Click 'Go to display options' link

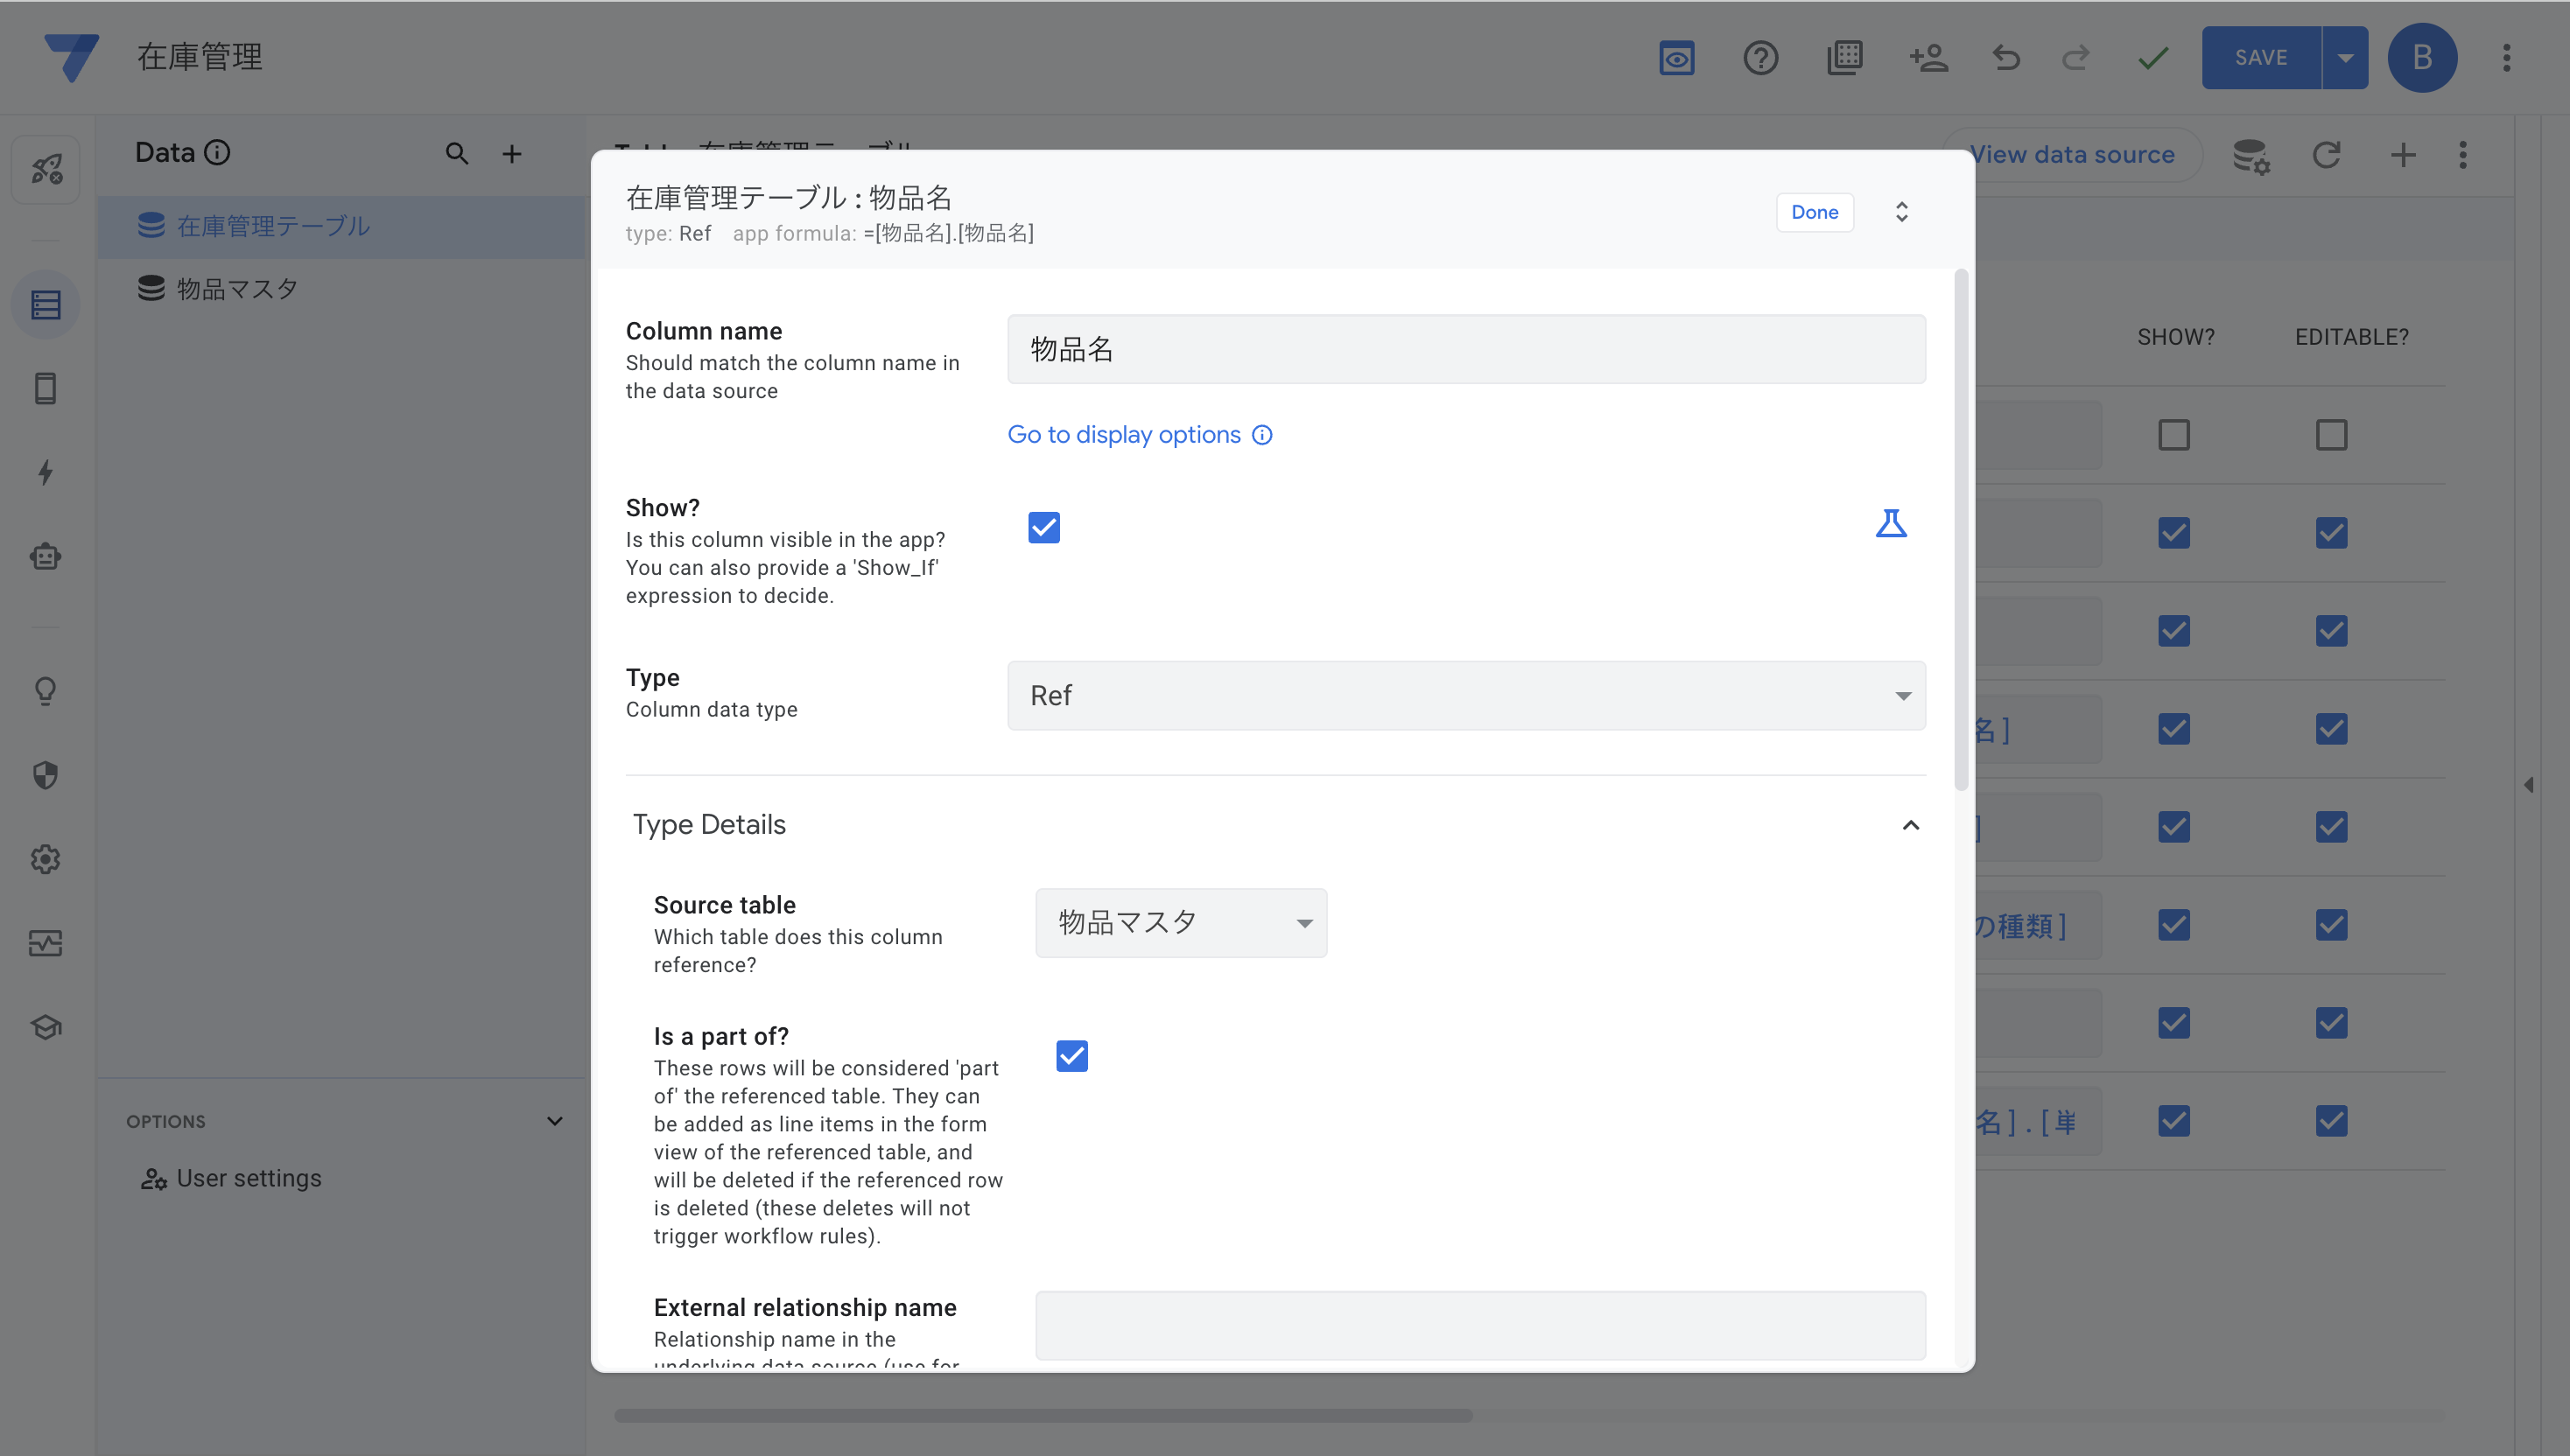[x=1123, y=435]
